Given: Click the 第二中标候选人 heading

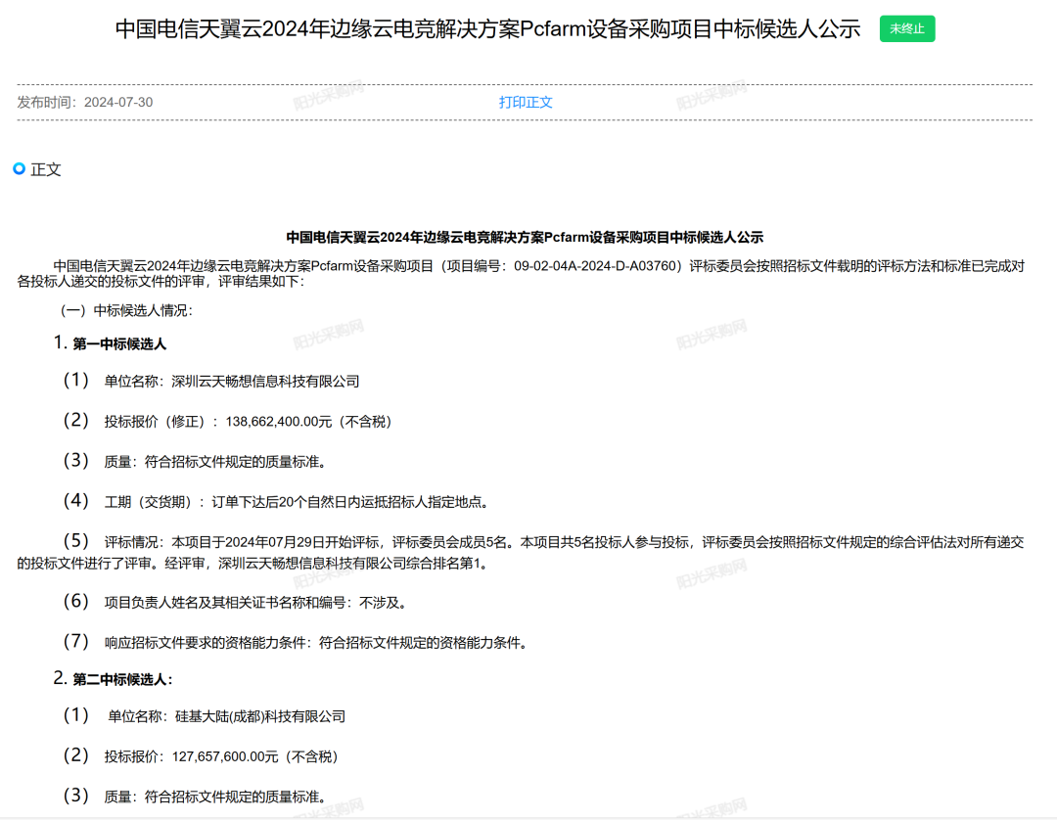Looking at the screenshot, I should pos(122,680).
